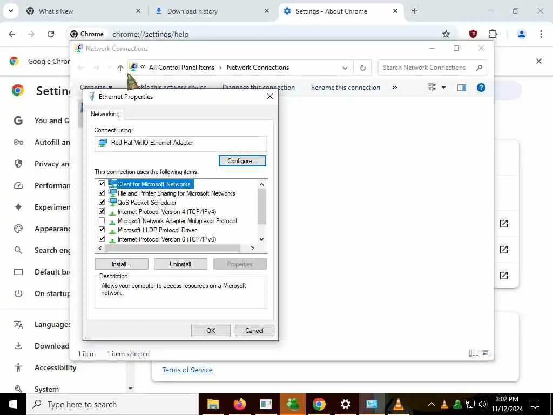The image size is (553, 415).
Task: Open Network Connections help icon
Action: [x=481, y=88]
